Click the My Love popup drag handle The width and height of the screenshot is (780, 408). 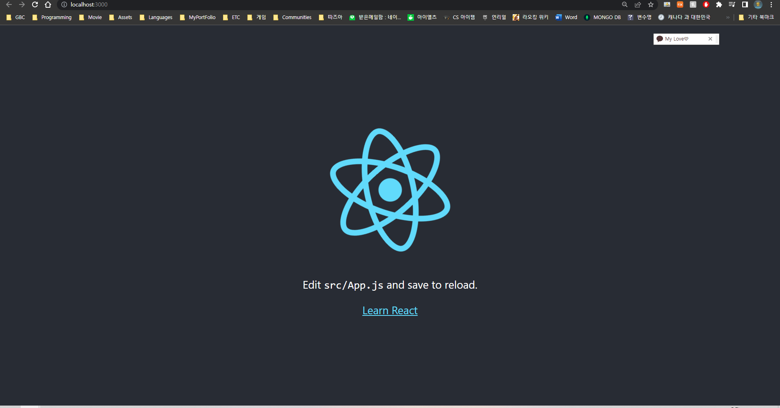(717, 39)
